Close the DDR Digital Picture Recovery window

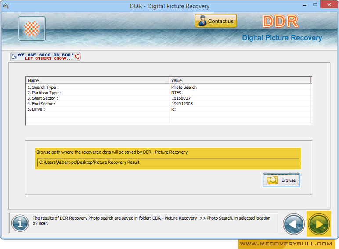329,4
